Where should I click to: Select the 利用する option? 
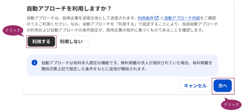pos(41,41)
